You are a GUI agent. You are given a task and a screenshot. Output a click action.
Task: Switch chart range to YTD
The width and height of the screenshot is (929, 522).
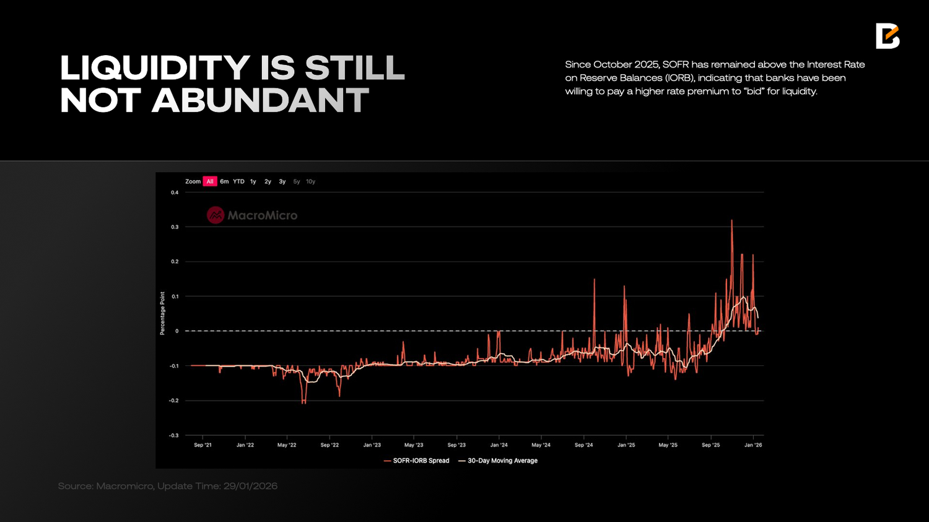click(238, 181)
